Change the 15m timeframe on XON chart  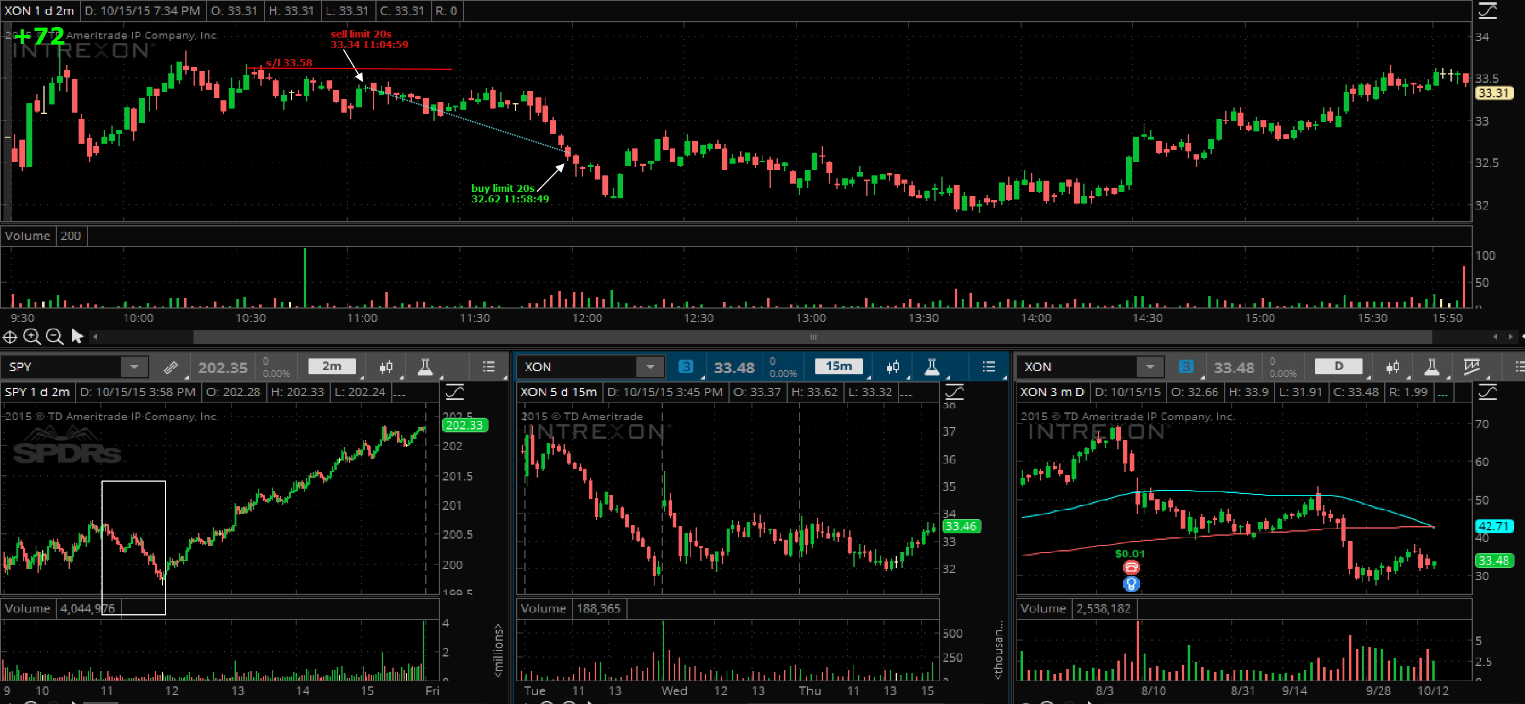point(839,367)
